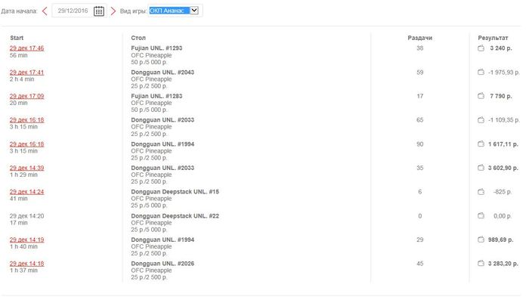Image resolution: width=529 pixels, height=300 pixels.
Task: Click hands count 59
Action: 419,73
